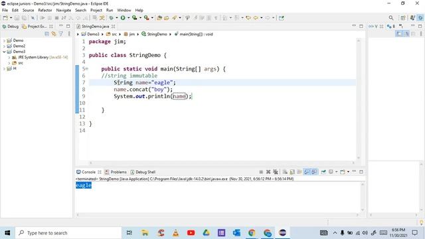Expand the JRE System Library node
The height and width of the screenshot is (239, 425).
[x=9, y=58]
